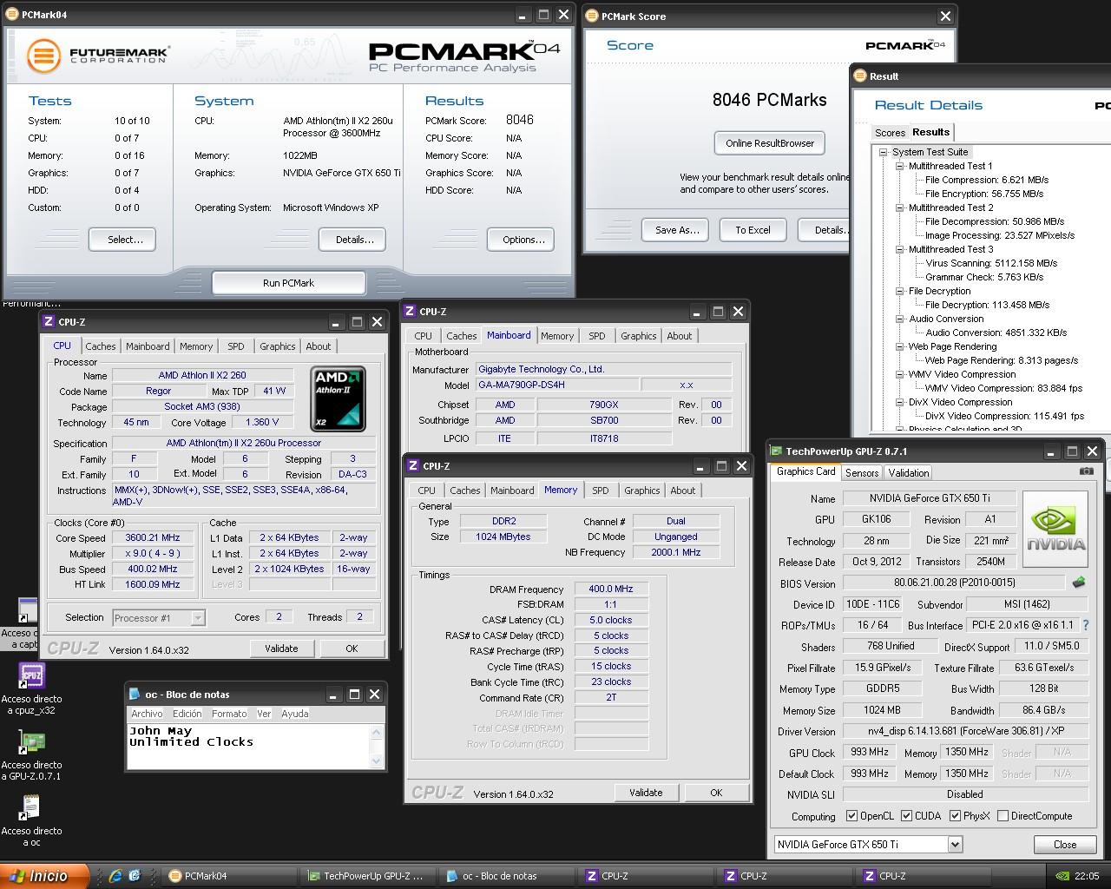Click the Online ResultBrowser button
Viewport: 1111px width, 889px height.
coord(770,143)
